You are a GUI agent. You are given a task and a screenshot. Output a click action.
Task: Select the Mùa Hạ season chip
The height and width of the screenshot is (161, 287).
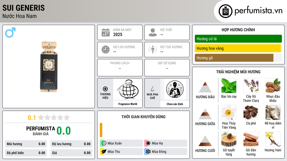(x=165, y=143)
